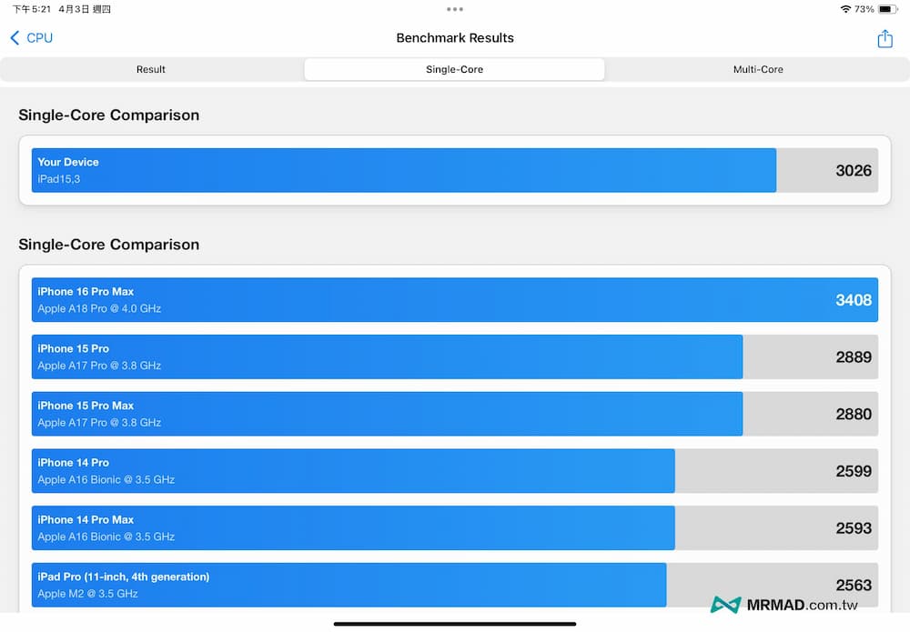The image size is (910, 632).
Task: Switch to the Multi-Core tab
Action: click(x=758, y=69)
